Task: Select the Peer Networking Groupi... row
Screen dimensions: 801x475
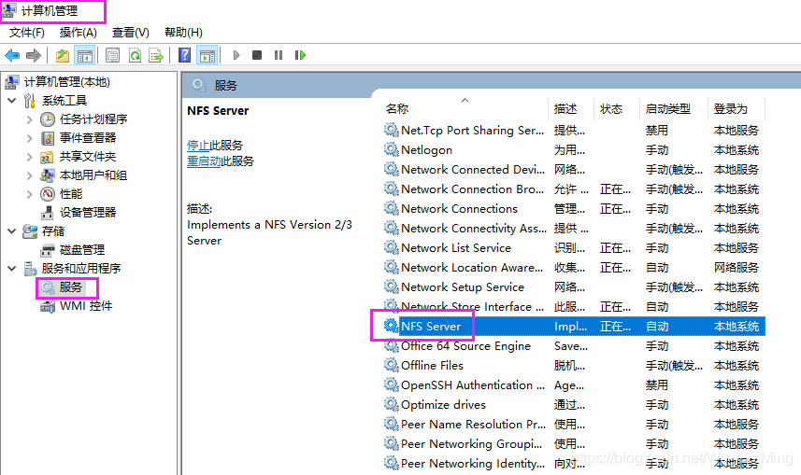Action: click(574, 444)
